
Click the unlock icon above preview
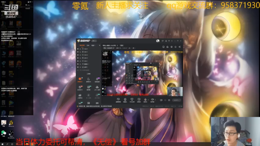[167, 47]
